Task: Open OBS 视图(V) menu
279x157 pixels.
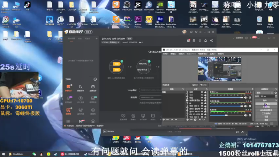Action: [181, 54]
